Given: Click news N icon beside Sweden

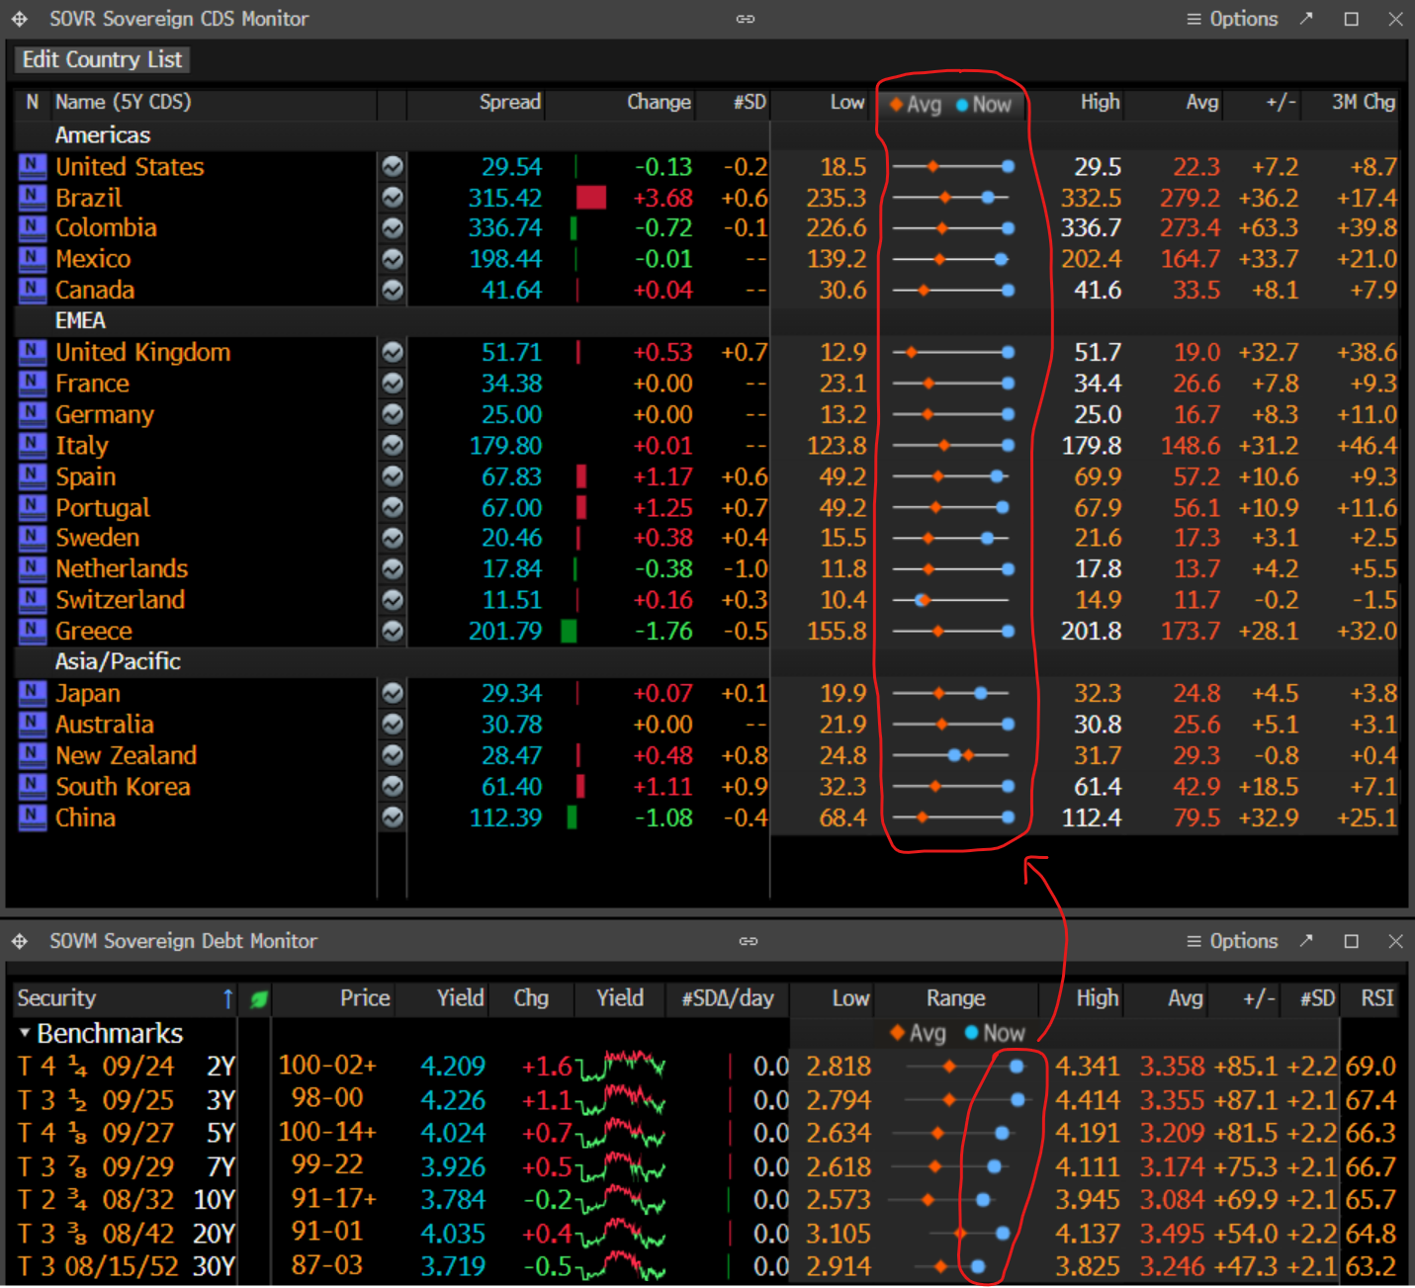Looking at the screenshot, I should click(33, 538).
